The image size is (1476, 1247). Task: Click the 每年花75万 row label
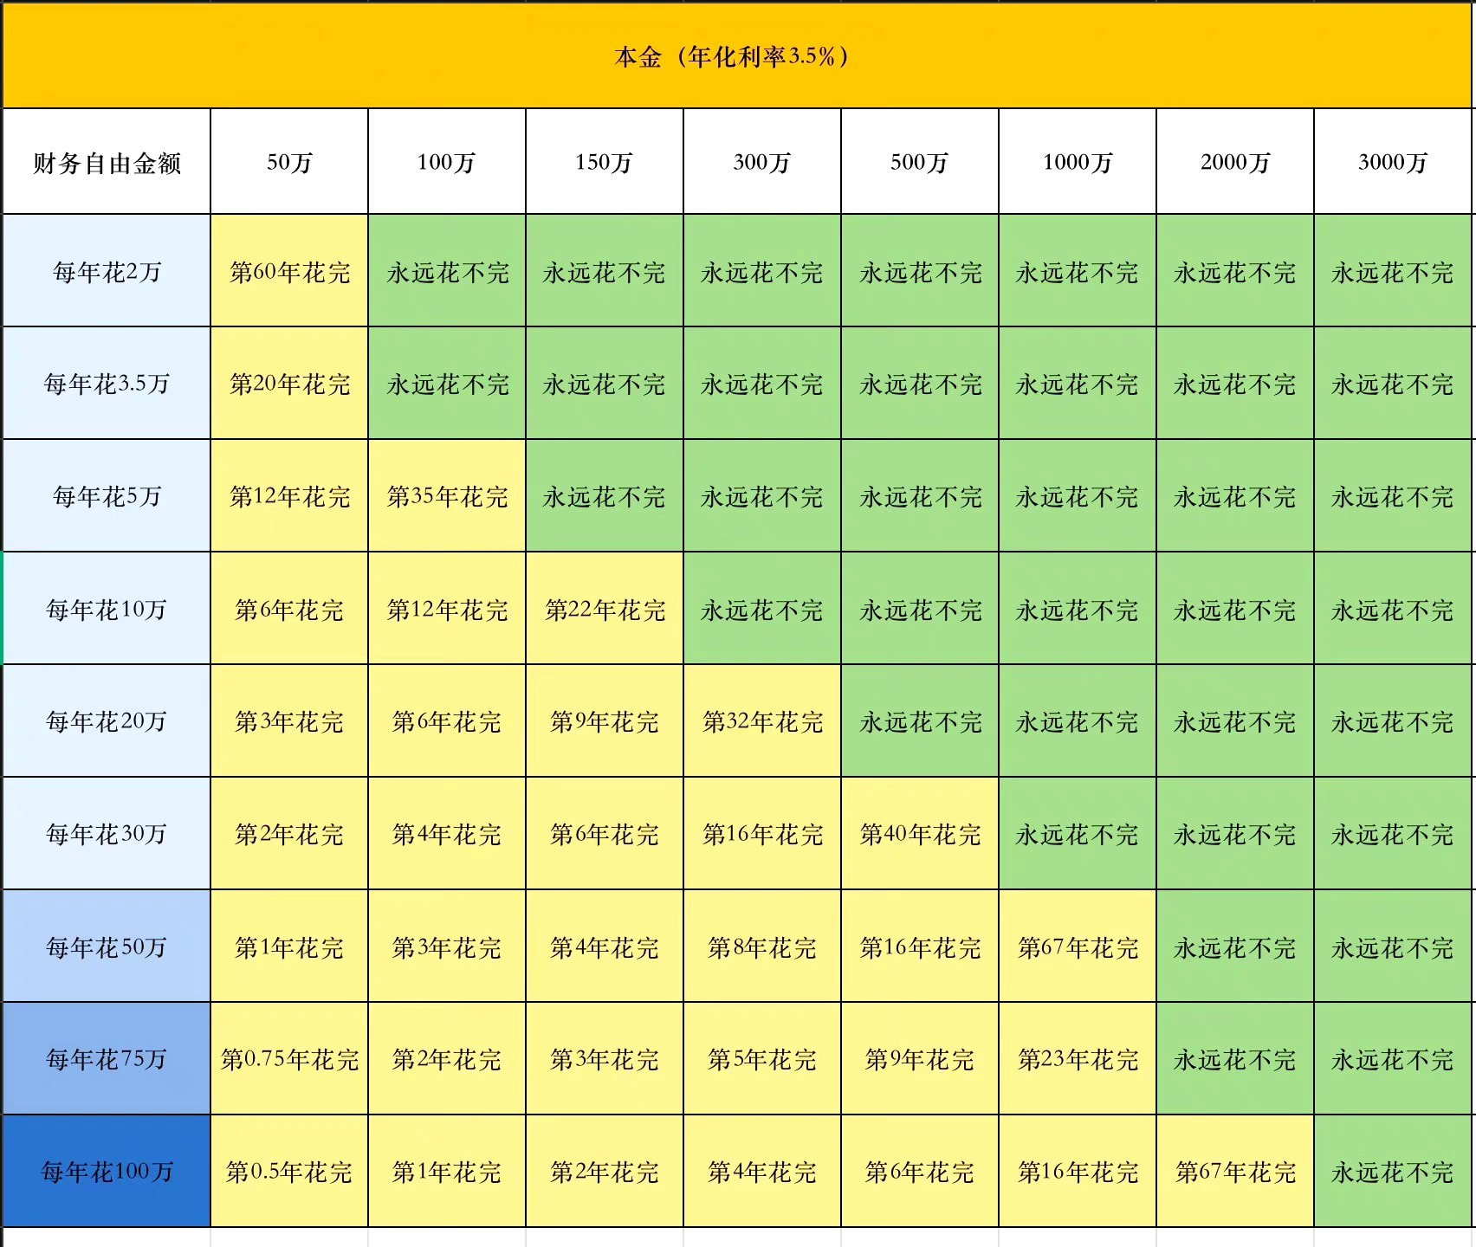(107, 1059)
